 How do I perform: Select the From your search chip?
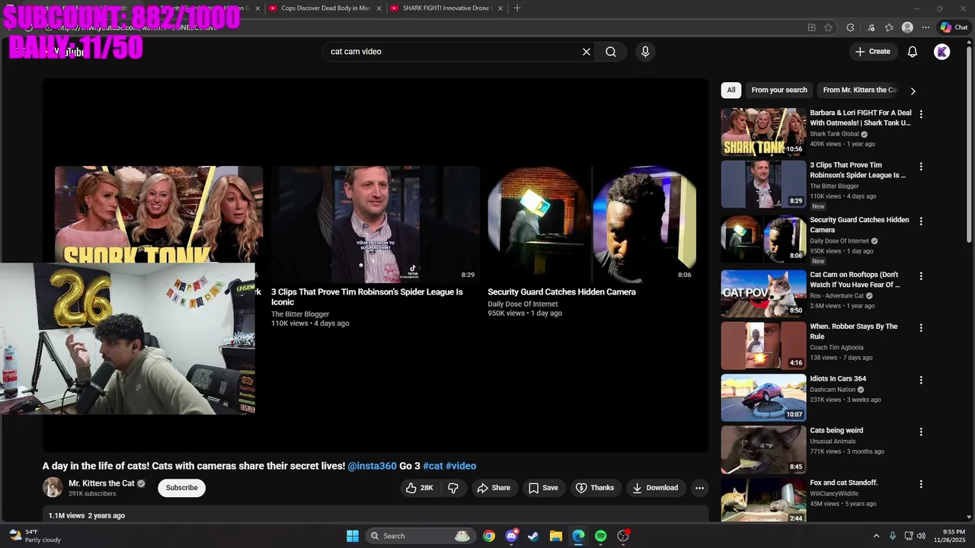[x=779, y=90]
